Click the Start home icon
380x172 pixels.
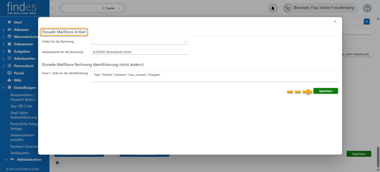[x=9, y=22]
